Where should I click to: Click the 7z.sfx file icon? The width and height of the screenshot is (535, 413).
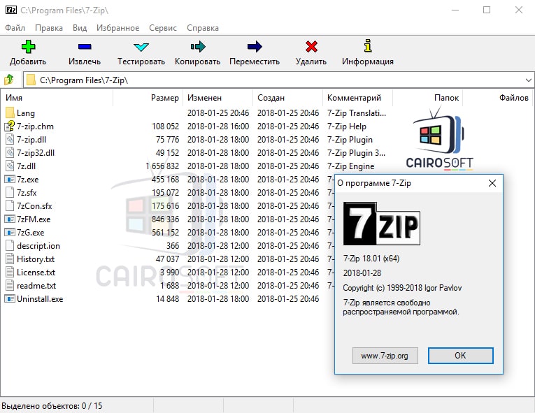click(10, 193)
